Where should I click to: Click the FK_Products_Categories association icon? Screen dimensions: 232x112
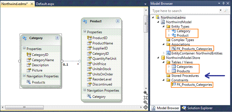click(174, 48)
